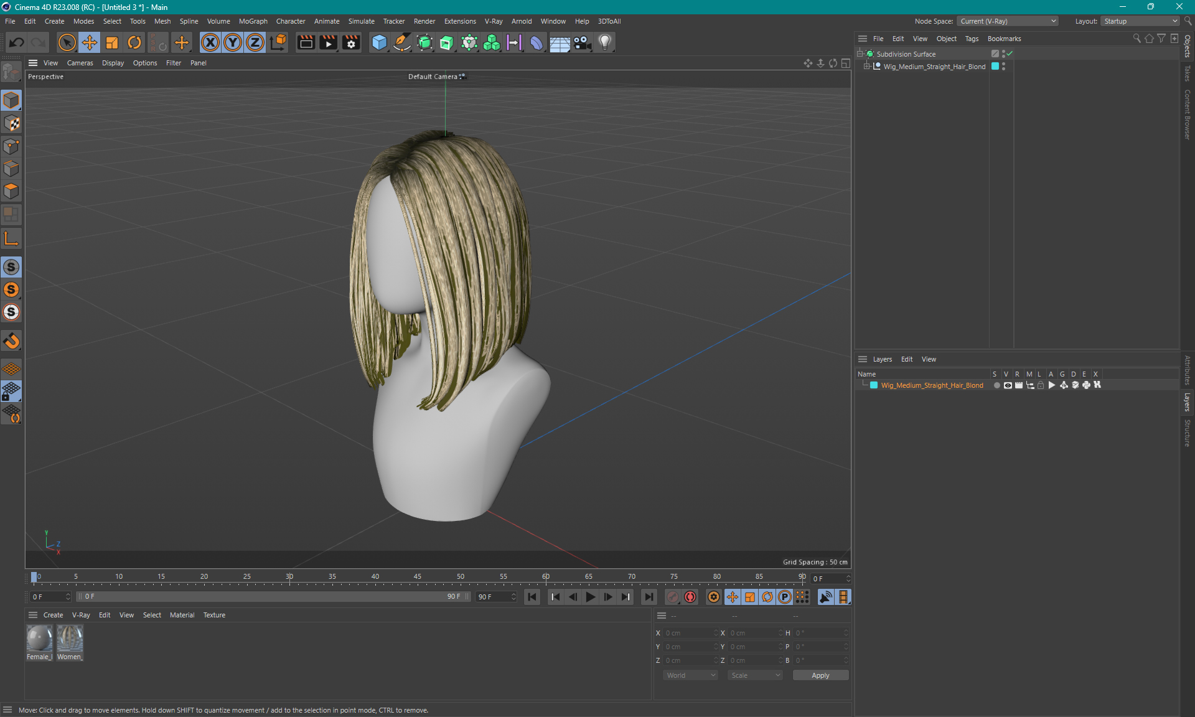Open the Layout Startup dropdown
Screen dimensions: 1195x717
click(x=1140, y=21)
